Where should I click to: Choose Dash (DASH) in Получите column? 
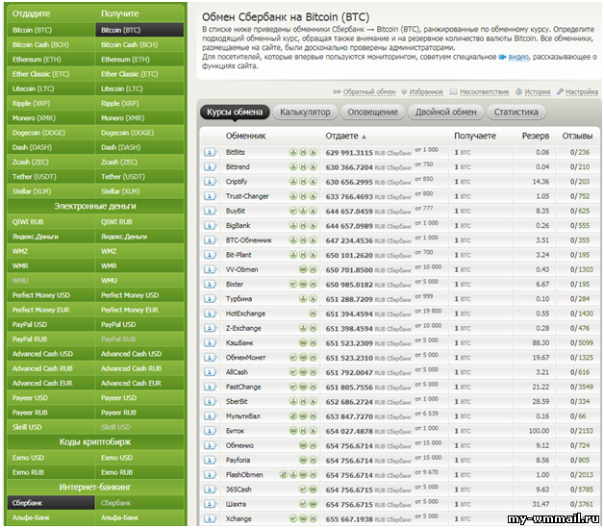click(x=139, y=147)
